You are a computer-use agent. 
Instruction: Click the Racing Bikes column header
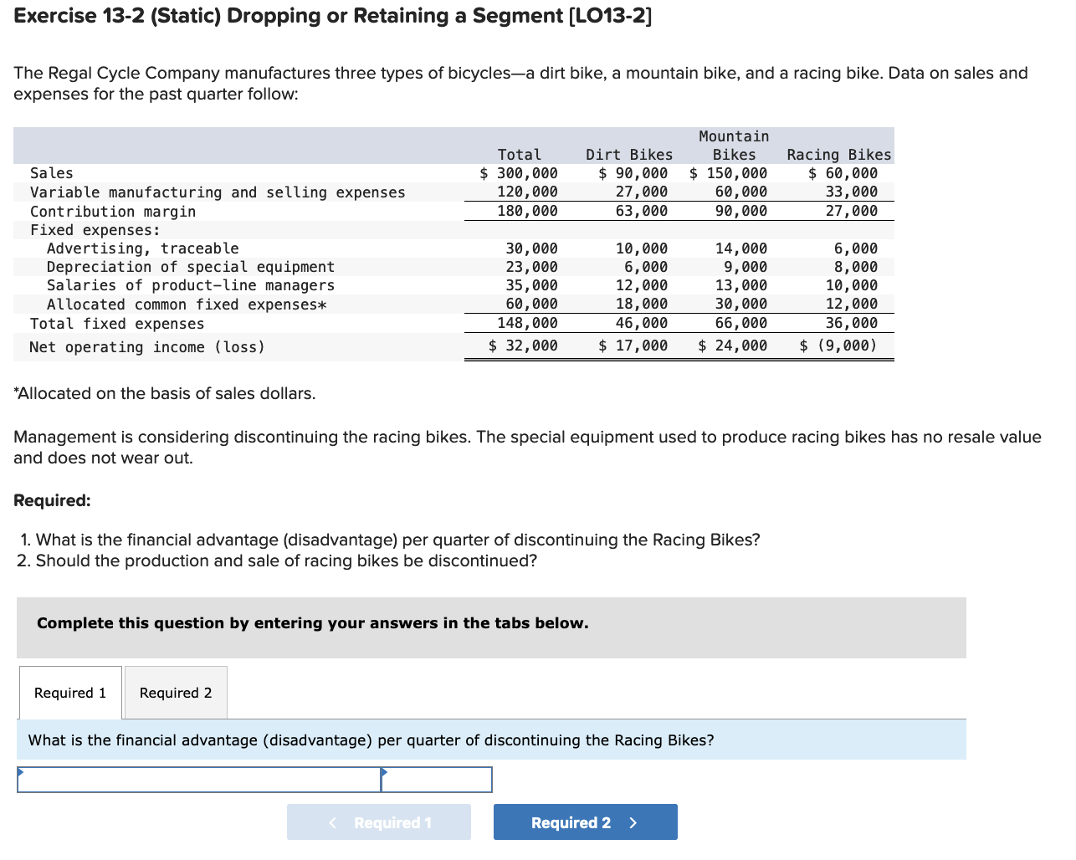click(838, 154)
